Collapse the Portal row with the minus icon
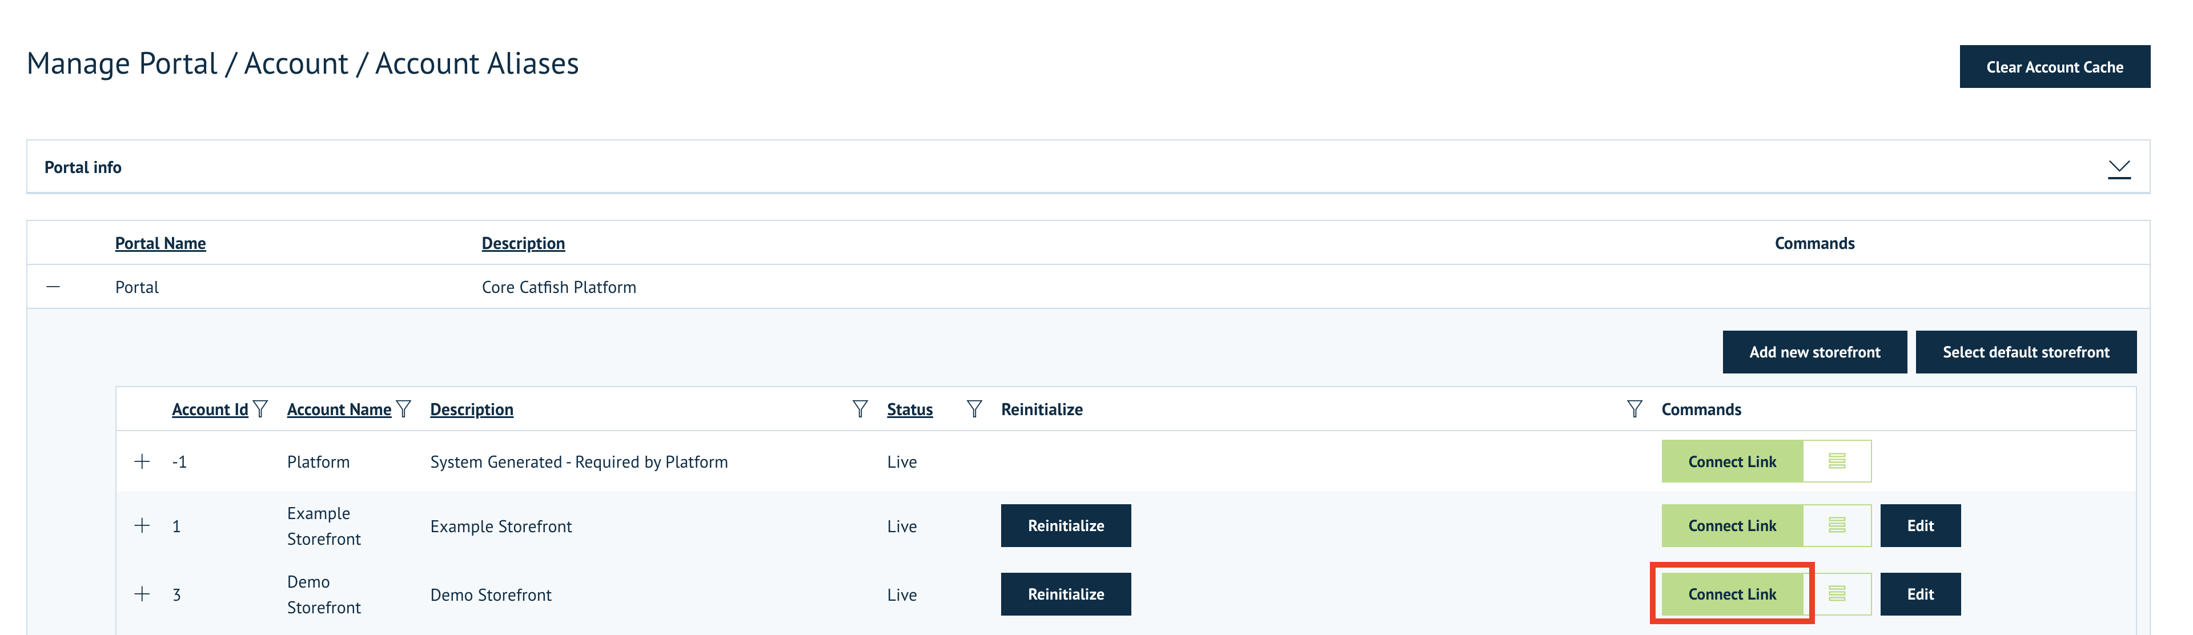The image size is (2193, 635). pos(54,287)
